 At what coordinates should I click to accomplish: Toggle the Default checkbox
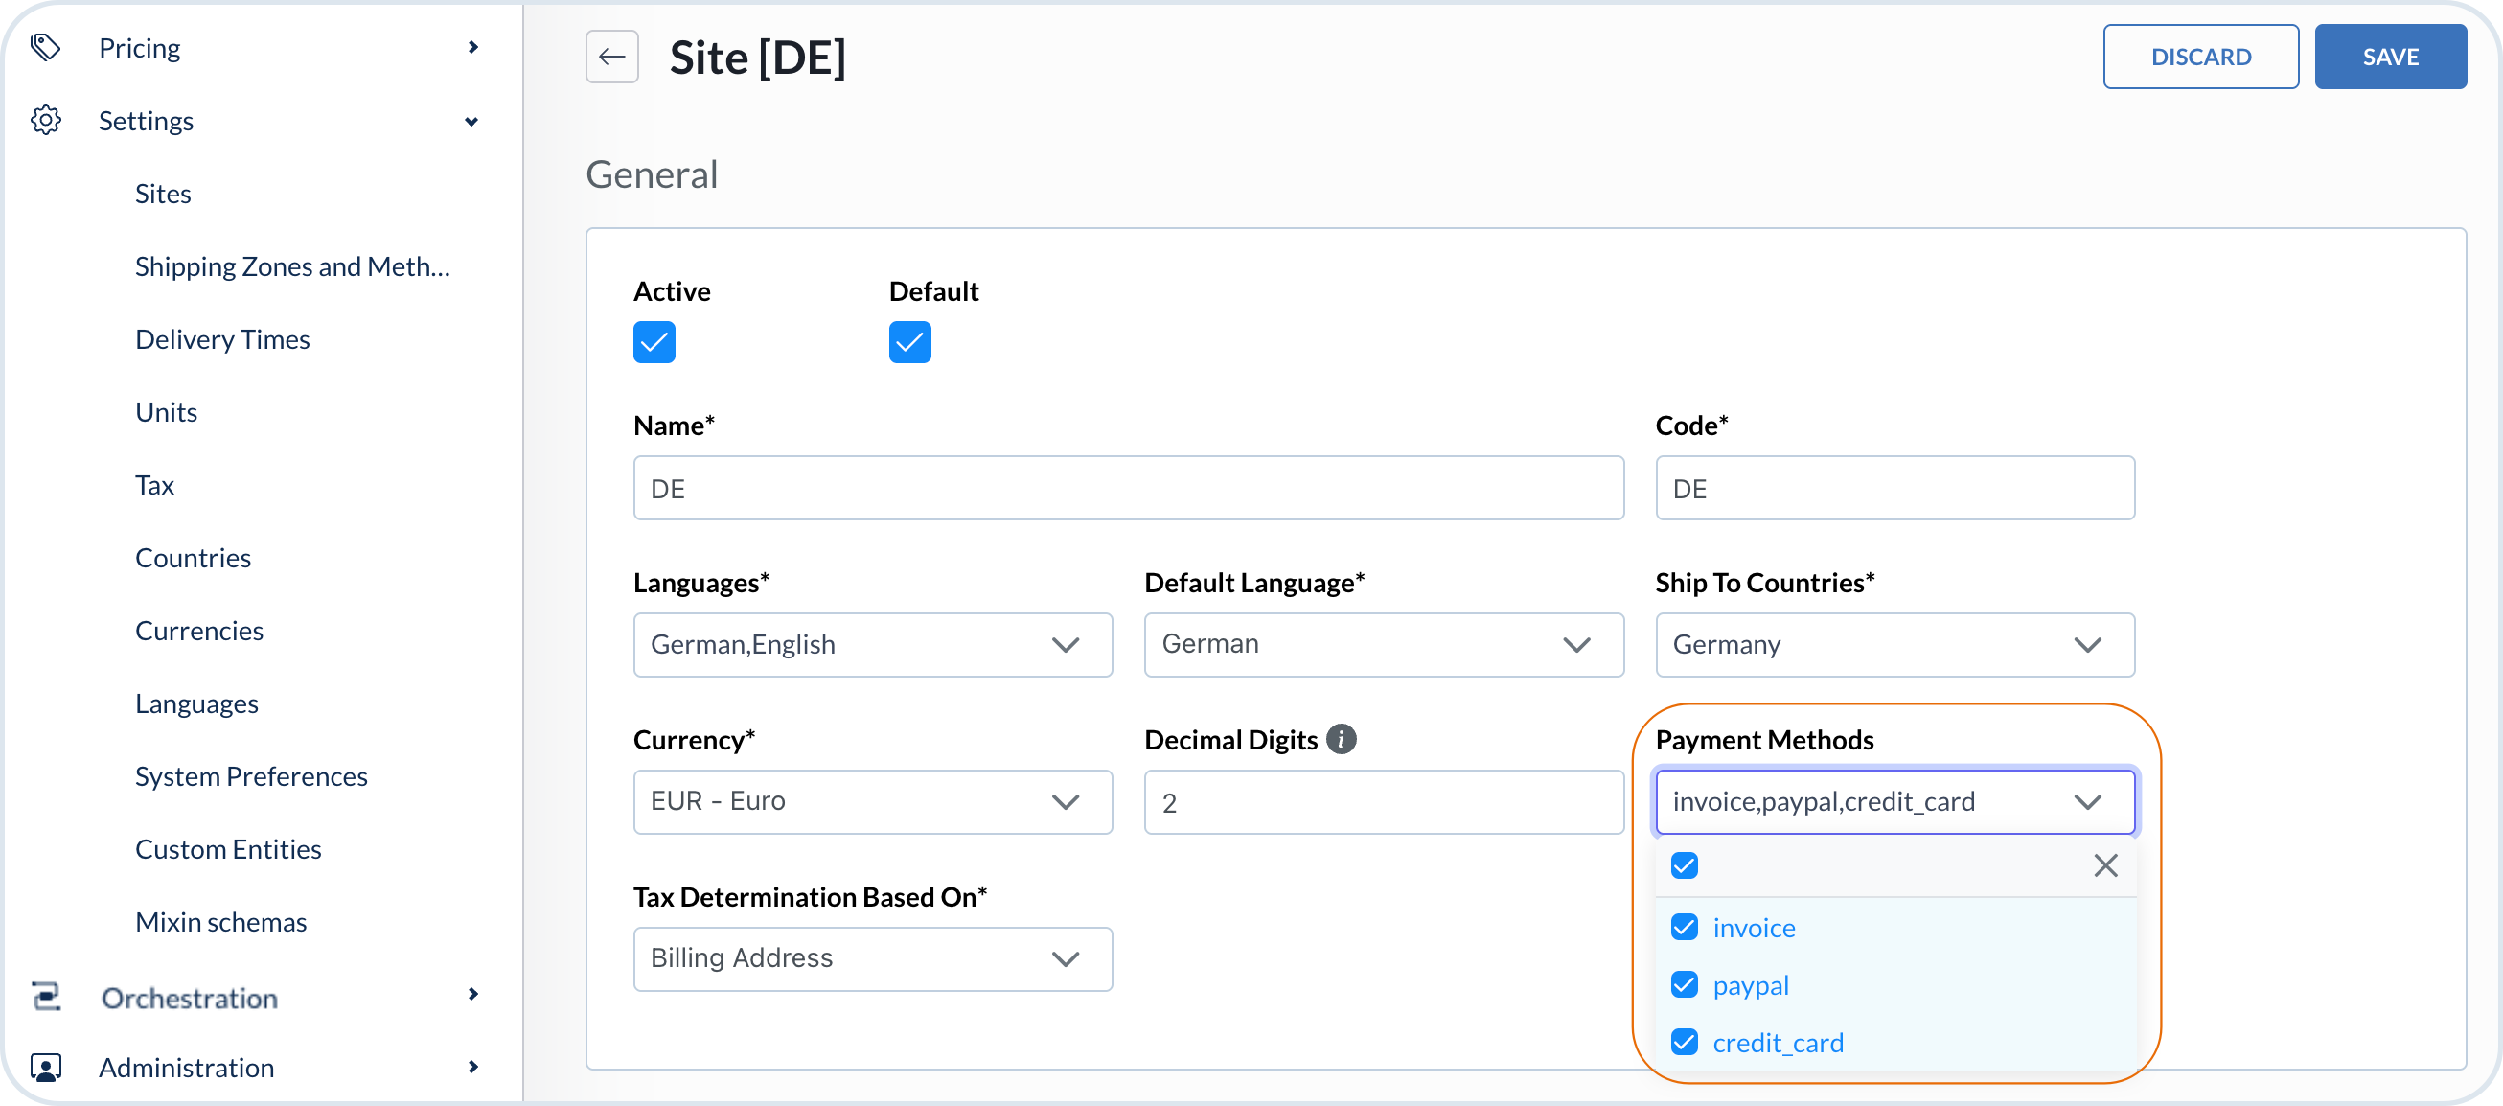[909, 342]
